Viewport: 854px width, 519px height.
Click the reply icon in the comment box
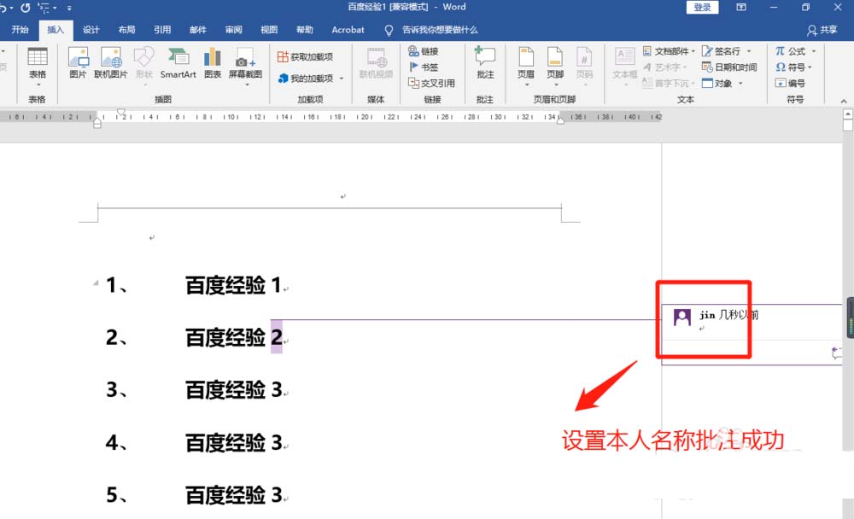(836, 353)
